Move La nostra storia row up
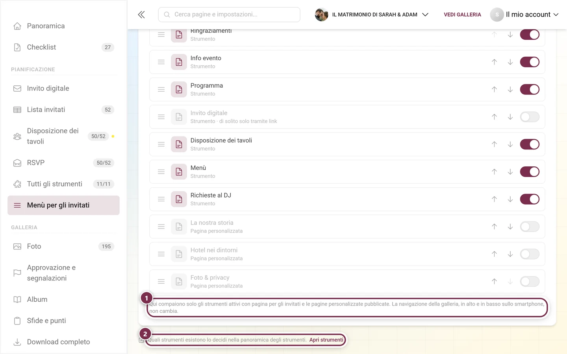Viewport: 567px width, 354px height. point(494,227)
